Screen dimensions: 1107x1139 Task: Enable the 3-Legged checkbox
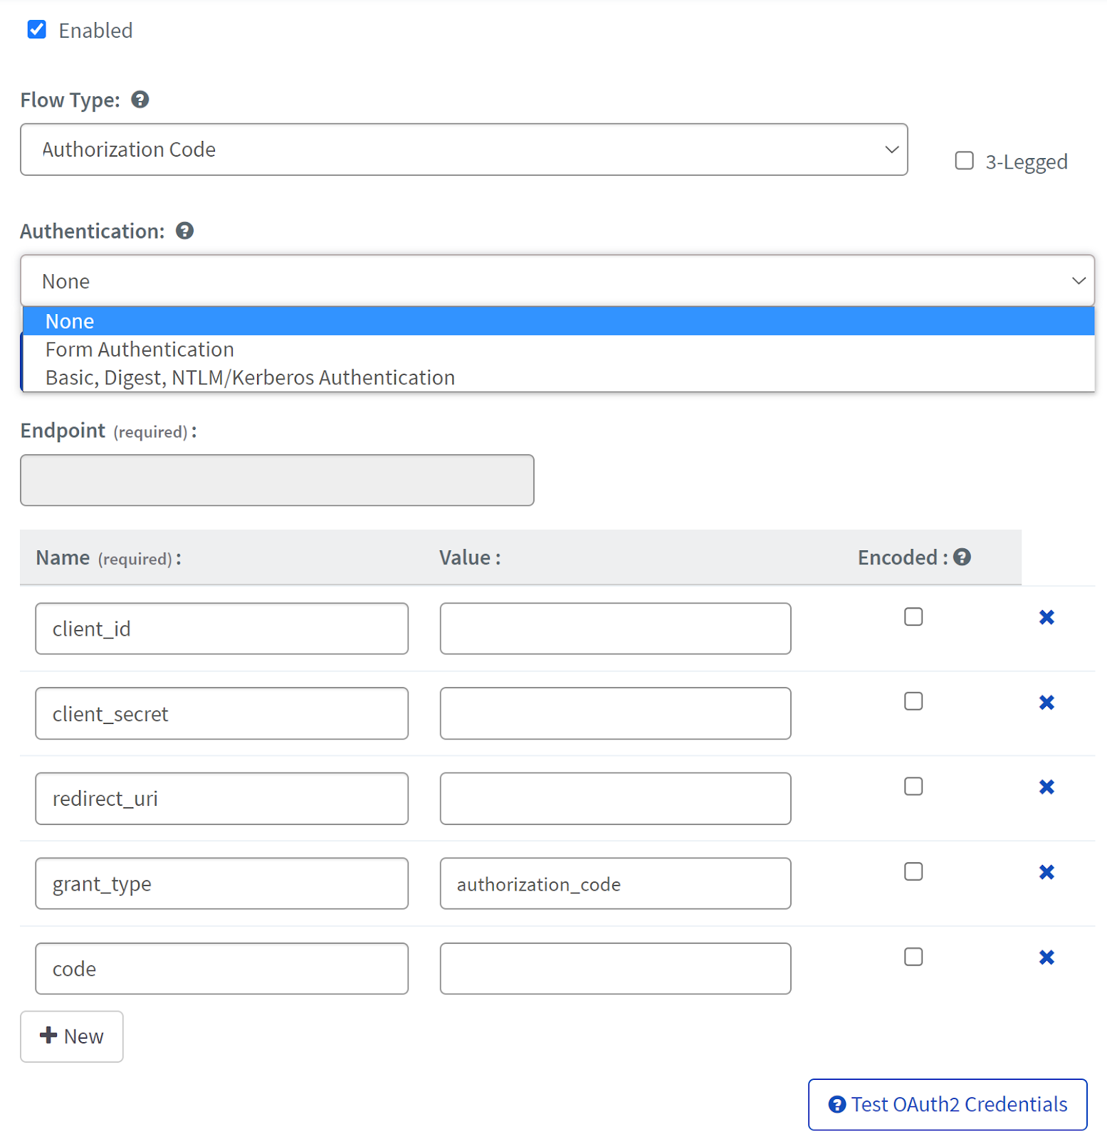pyautogui.click(x=964, y=161)
